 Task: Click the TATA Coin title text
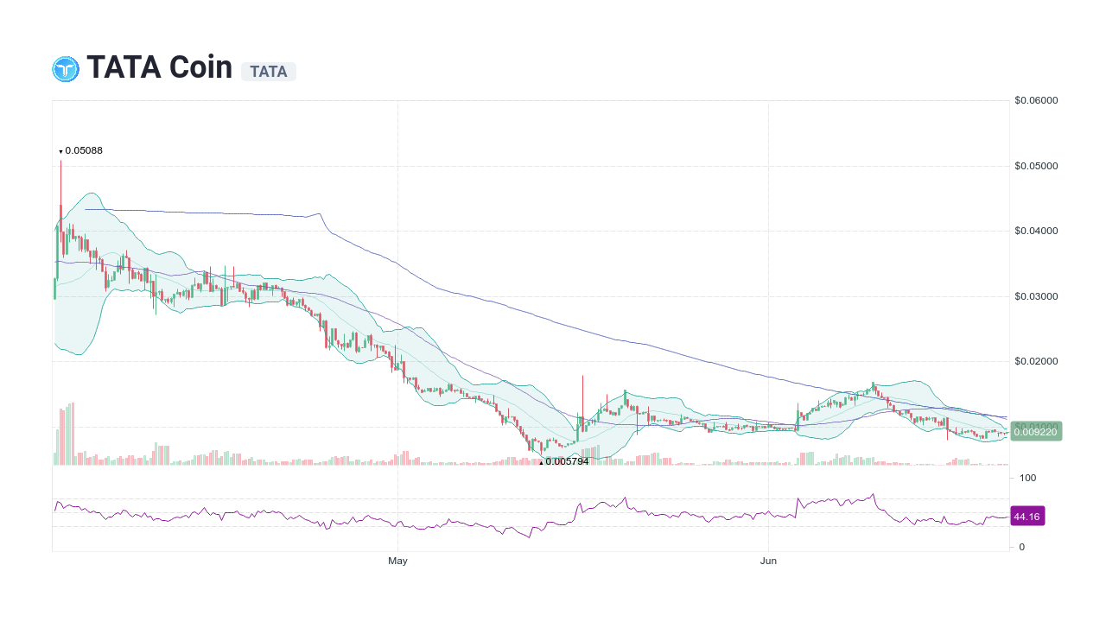(160, 67)
